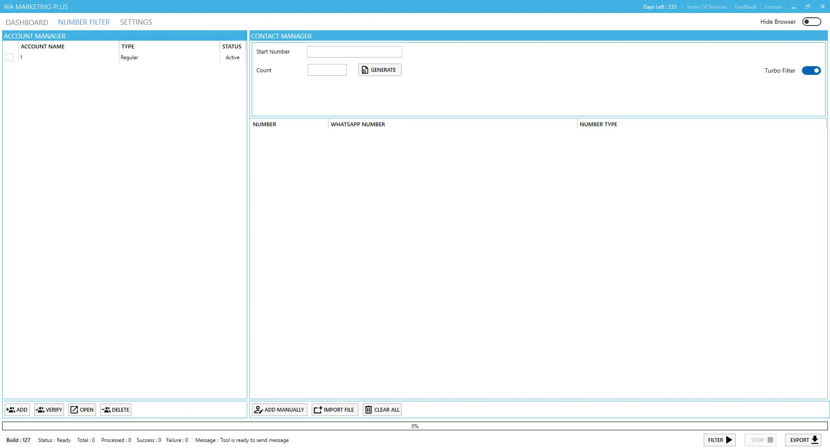The image size is (830, 448).
Task: Switch to the Dashboard tab
Action: coord(27,22)
